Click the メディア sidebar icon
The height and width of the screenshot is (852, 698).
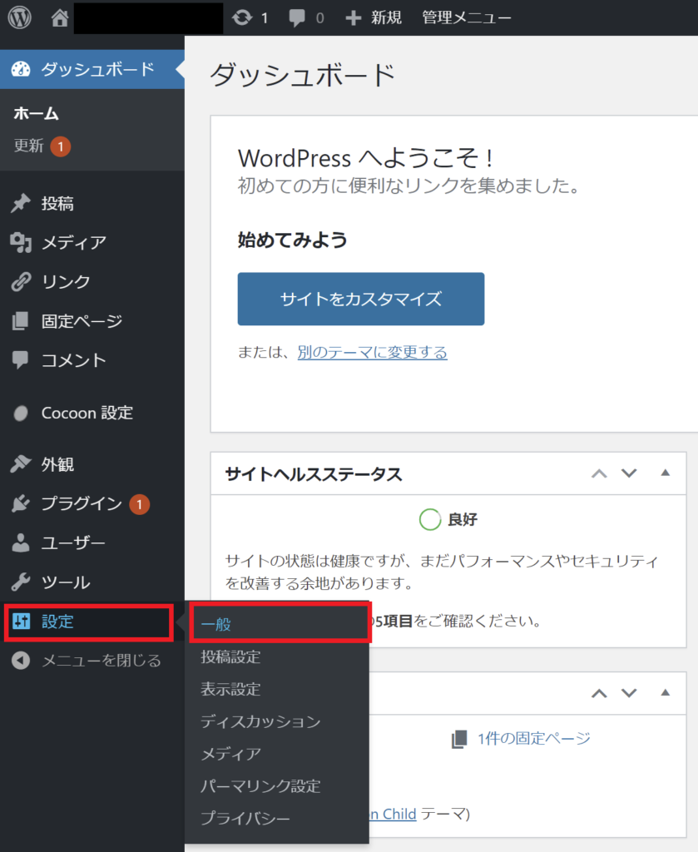[21, 242]
